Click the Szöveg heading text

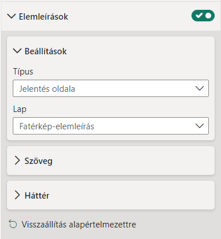tap(38, 161)
